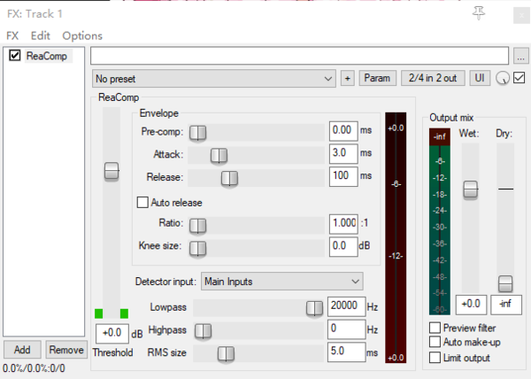The height and width of the screenshot is (379, 531).
Task: Open the FX menu
Action: coord(12,35)
